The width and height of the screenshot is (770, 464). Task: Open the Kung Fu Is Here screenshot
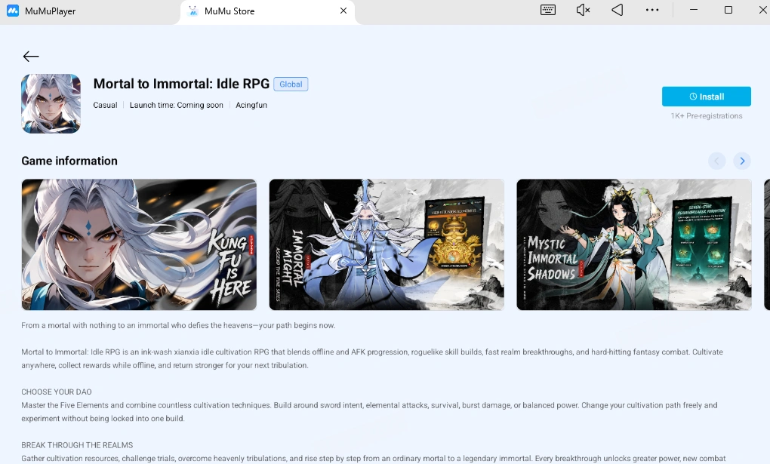[139, 244]
